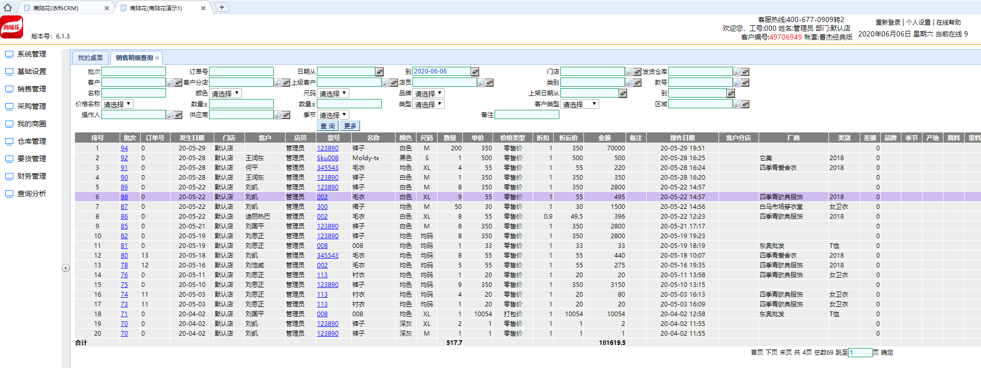
Task: Open the 客户 search magnifier
Action: point(170,83)
